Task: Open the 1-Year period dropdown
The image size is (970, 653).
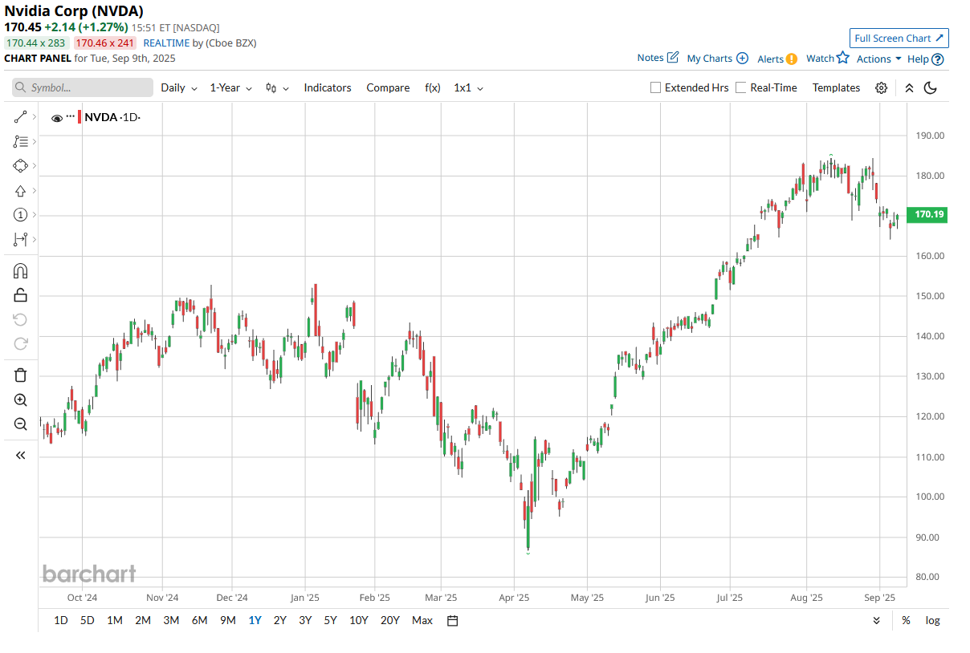Action: [231, 87]
